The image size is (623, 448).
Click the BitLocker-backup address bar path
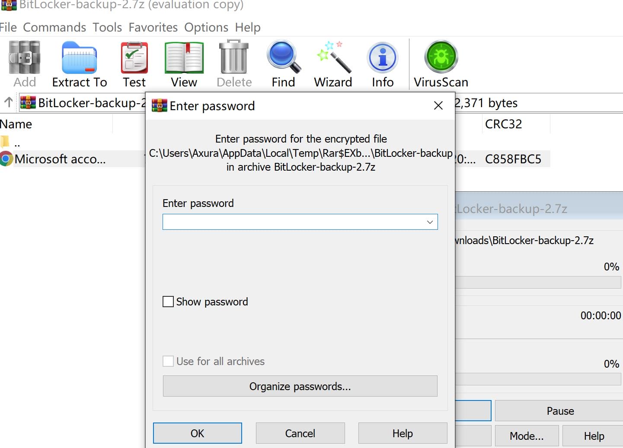(x=92, y=103)
